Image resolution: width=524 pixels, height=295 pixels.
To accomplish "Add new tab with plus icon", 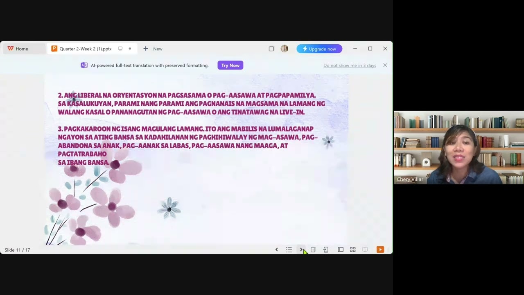I will 145,49.
